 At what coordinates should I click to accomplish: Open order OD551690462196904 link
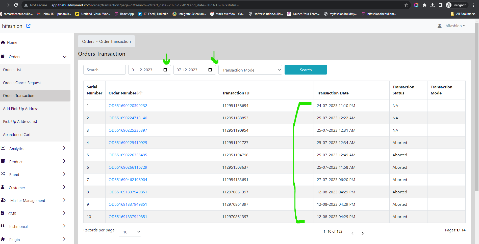(x=128, y=180)
